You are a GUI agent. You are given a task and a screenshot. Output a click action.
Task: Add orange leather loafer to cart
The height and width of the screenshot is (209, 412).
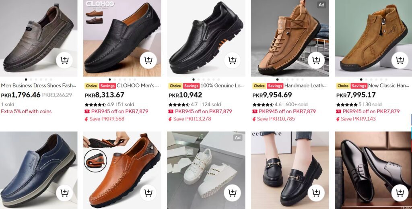click(148, 193)
